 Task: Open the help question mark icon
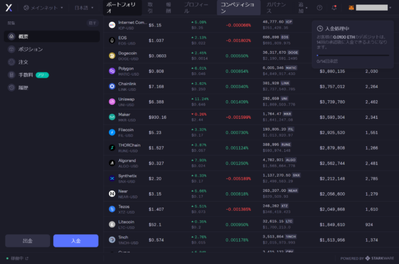point(319,8)
